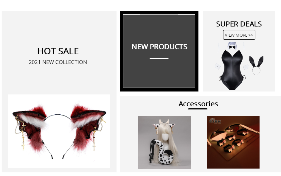Open the glowing collar set thumbnail
281x176 pixels.
[x=233, y=142]
